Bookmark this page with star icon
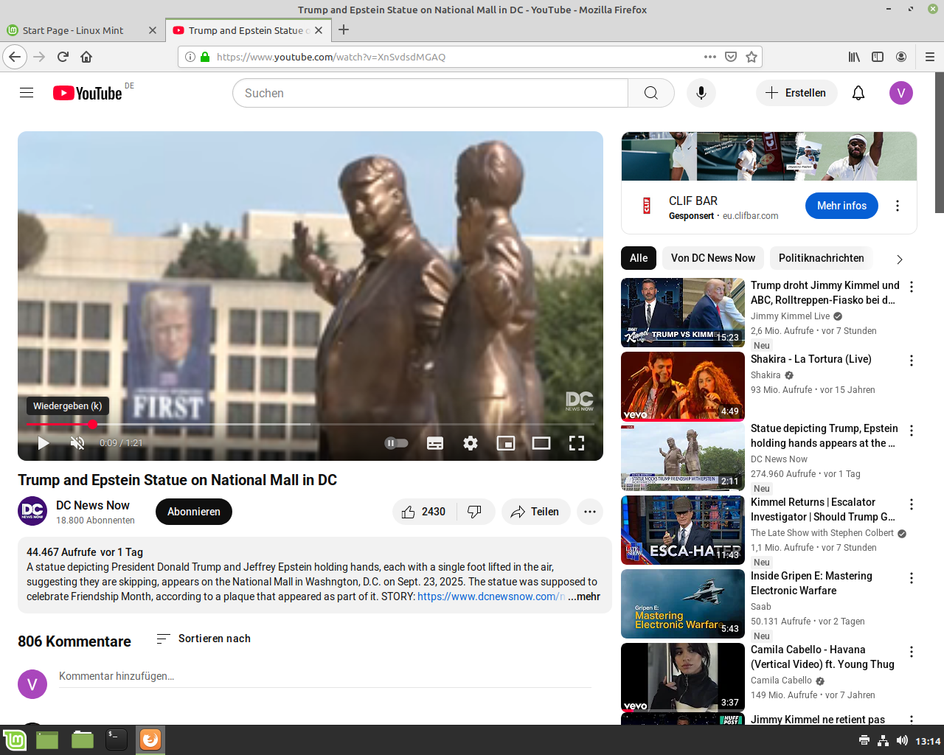The height and width of the screenshot is (755, 944). click(x=752, y=57)
